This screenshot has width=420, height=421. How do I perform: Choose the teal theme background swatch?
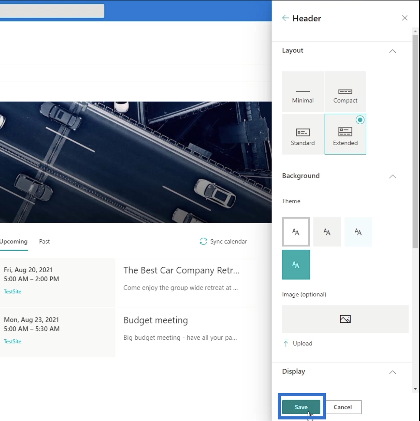pos(296,265)
